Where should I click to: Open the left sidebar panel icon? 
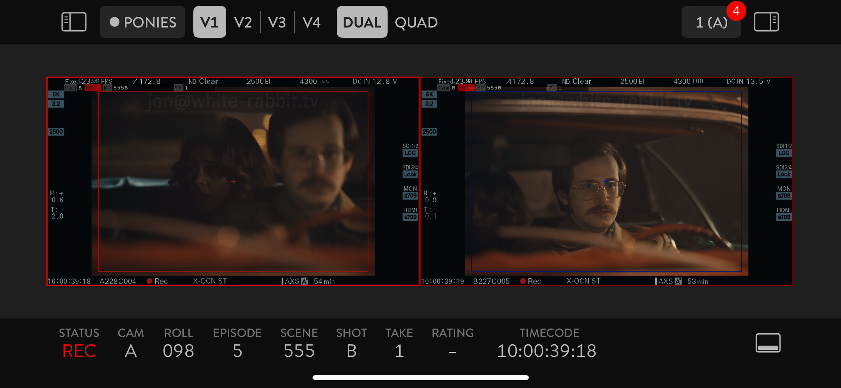tap(74, 22)
